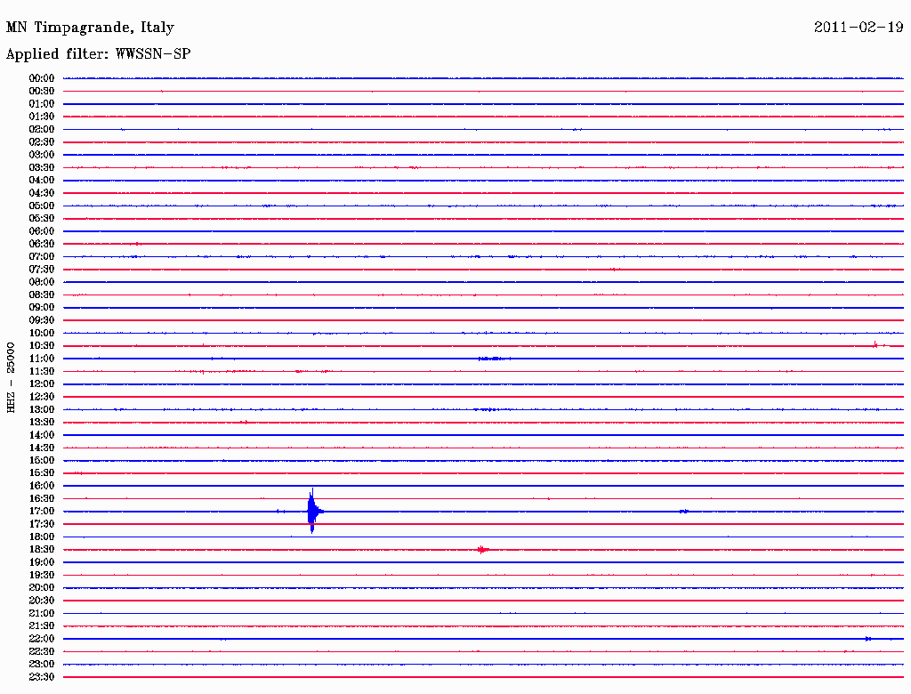Click the 22:30 time label
This screenshot has width=911, height=694.
point(42,651)
